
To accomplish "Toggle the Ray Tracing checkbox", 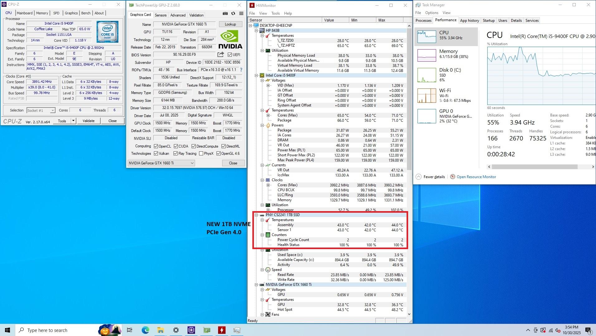I will click(175, 154).
